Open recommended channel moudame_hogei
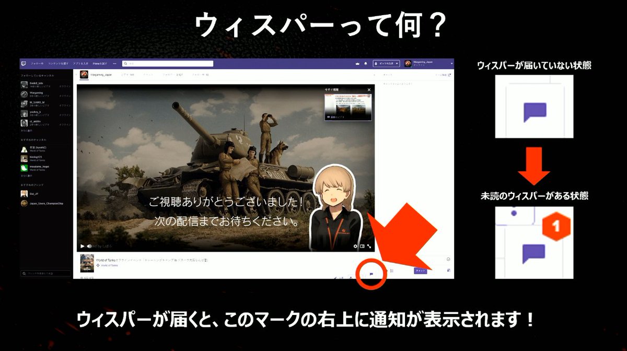The width and height of the screenshot is (627, 351). pos(46,168)
